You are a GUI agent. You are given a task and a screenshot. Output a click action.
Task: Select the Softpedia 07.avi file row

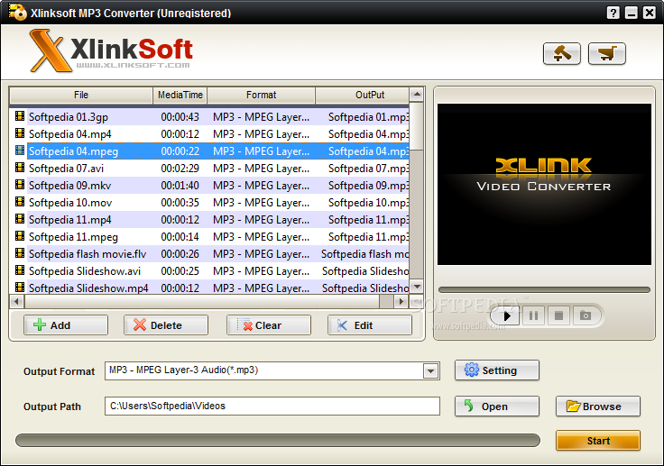click(x=209, y=169)
